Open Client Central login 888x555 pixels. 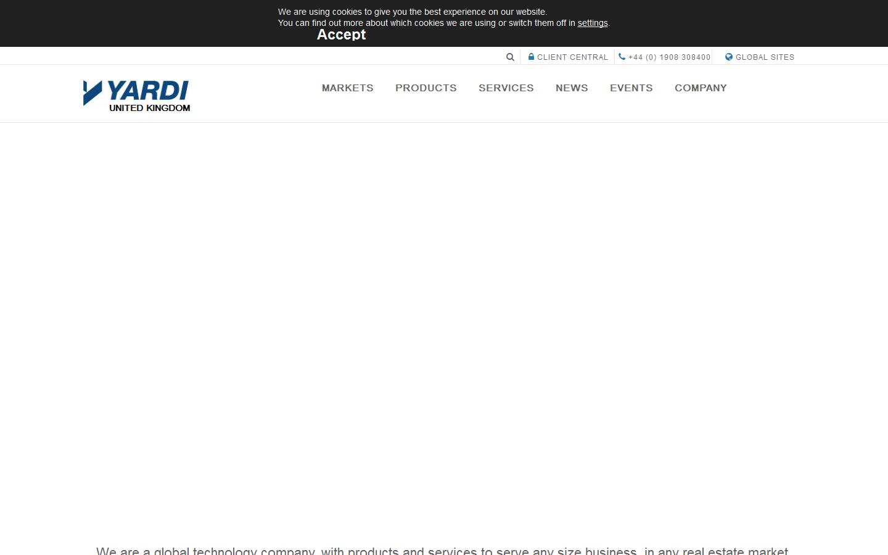click(572, 57)
